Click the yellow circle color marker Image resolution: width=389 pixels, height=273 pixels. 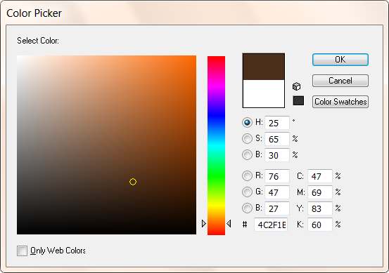(x=133, y=182)
